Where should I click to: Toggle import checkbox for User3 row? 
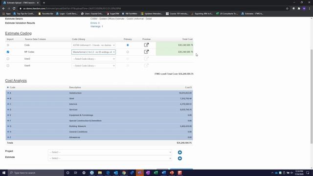(x=8, y=66)
